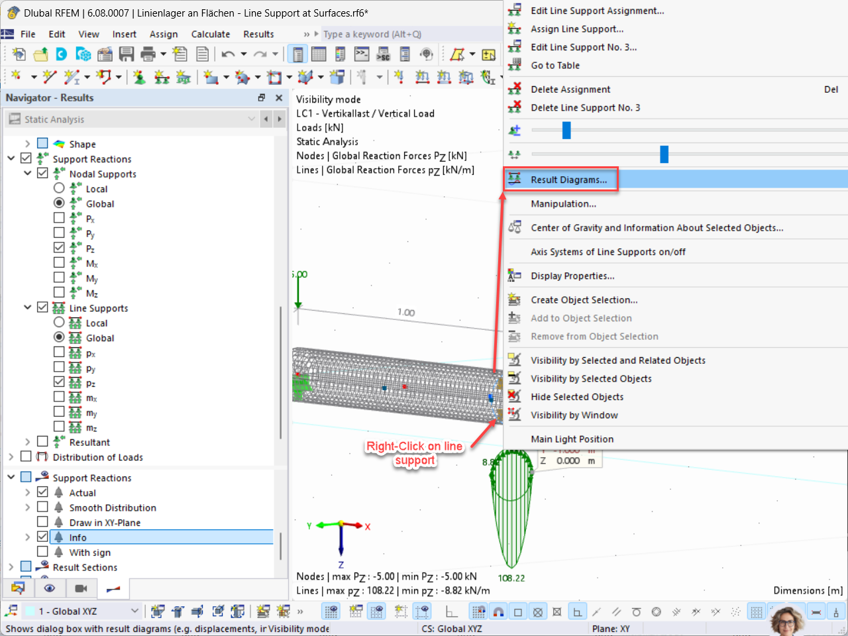Toggle the magnet snap icon in the status bar
Viewport: 848px width, 636px height.
click(498, 611)
